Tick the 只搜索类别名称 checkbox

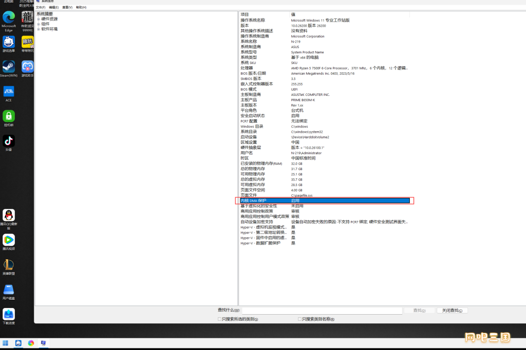(x=299, y=319)
